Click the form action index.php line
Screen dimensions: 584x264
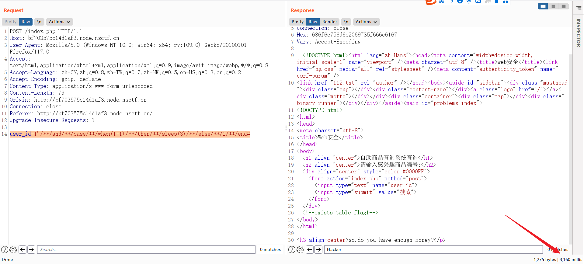367,179
